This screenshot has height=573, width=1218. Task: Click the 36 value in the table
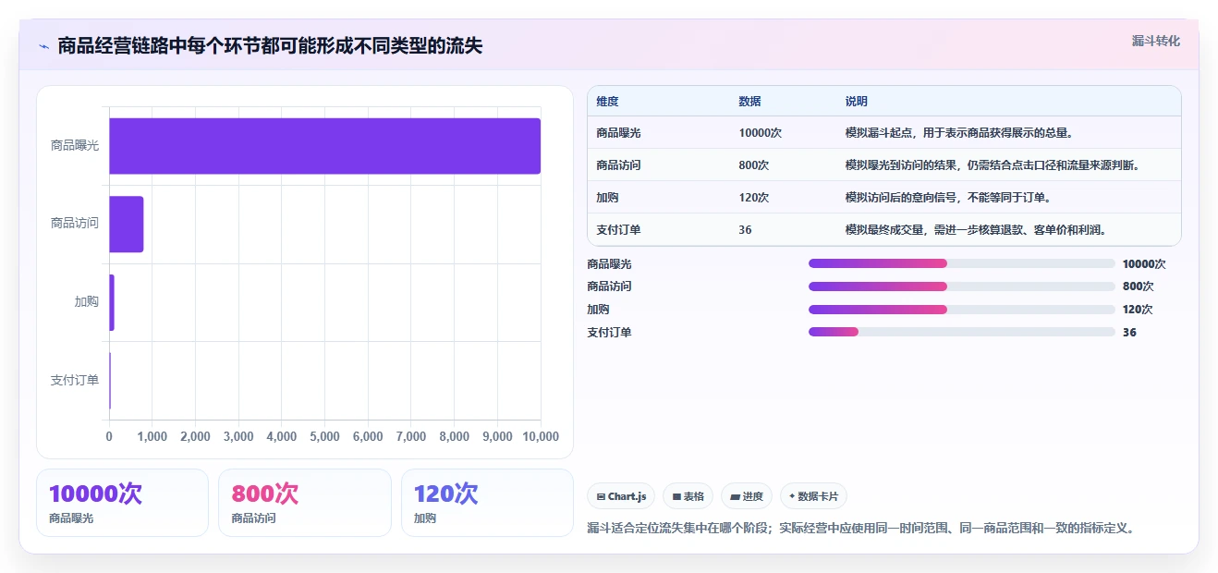point(745,230)
